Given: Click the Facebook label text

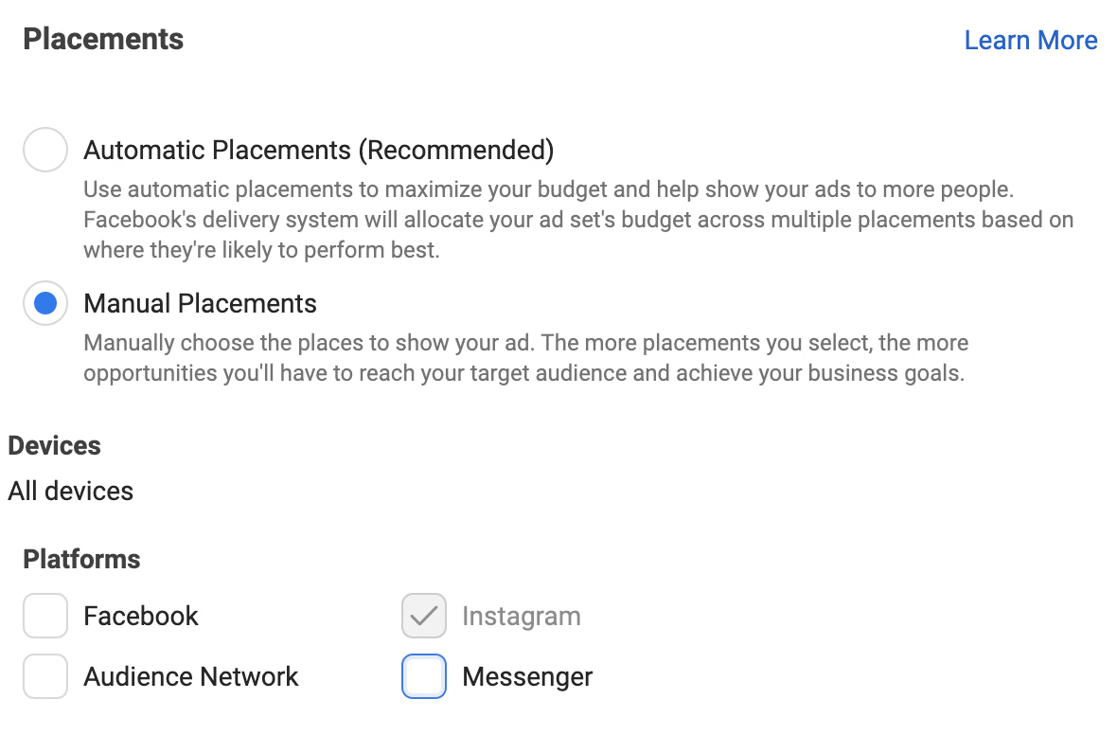Looking at the screenshot, I should [x=140, y=616].
